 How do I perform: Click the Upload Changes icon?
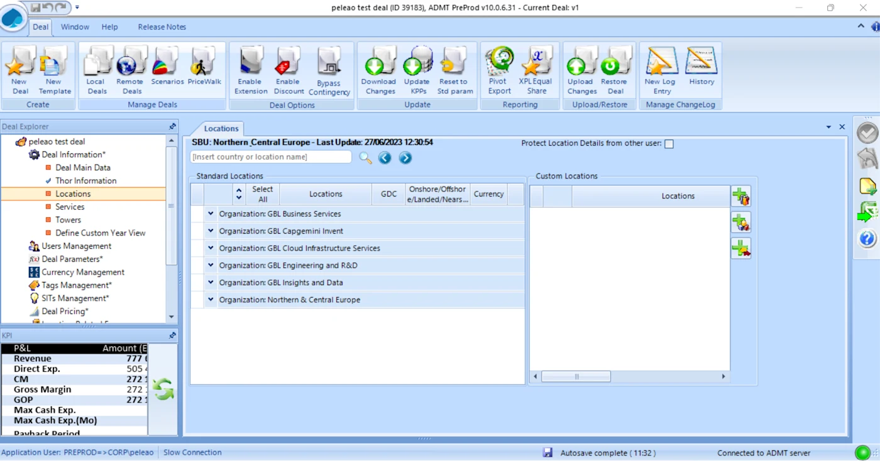click(581, 71)
